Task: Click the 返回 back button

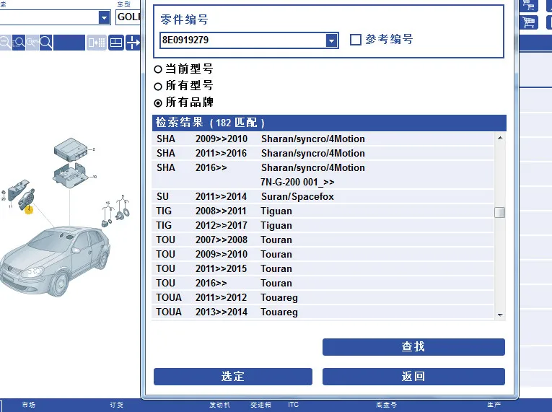Action: pos(413,377)
